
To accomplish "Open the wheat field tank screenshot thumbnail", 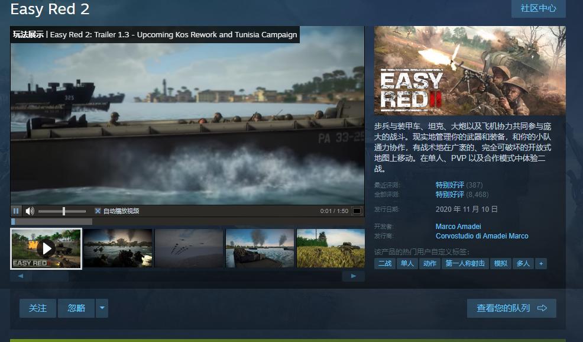I will pyautogui.click(x=331, y=249).
